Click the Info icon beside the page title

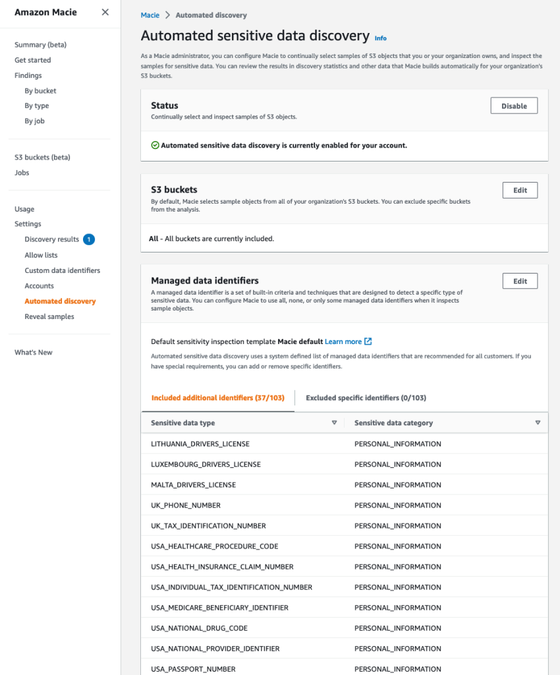point(380,38)
